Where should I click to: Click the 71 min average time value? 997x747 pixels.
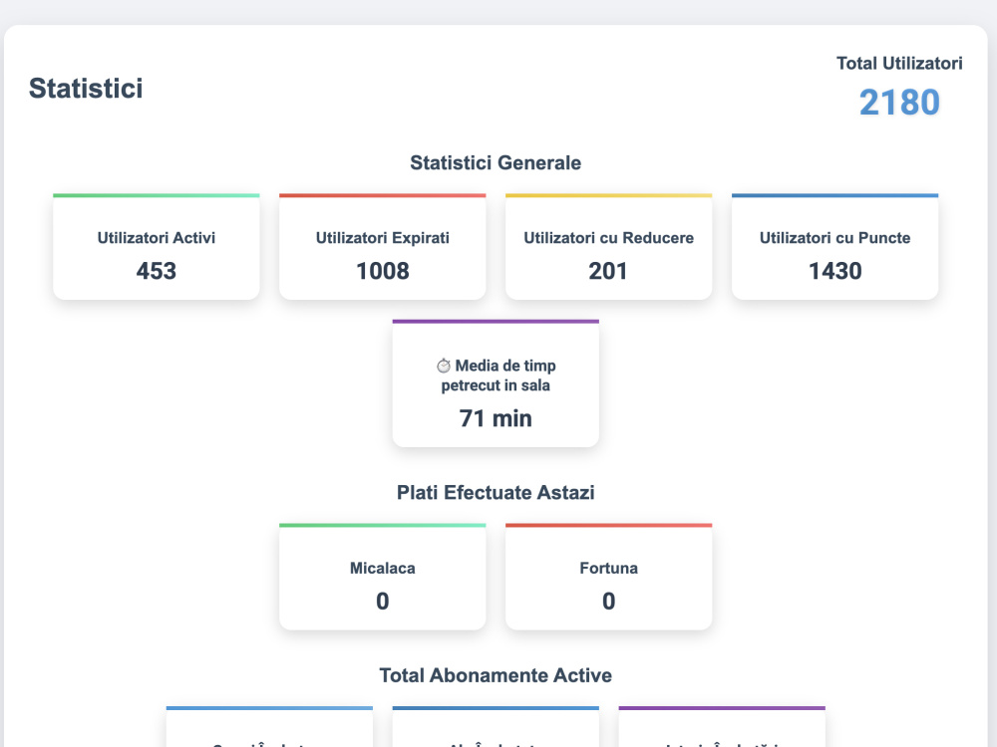coord(496,418)
